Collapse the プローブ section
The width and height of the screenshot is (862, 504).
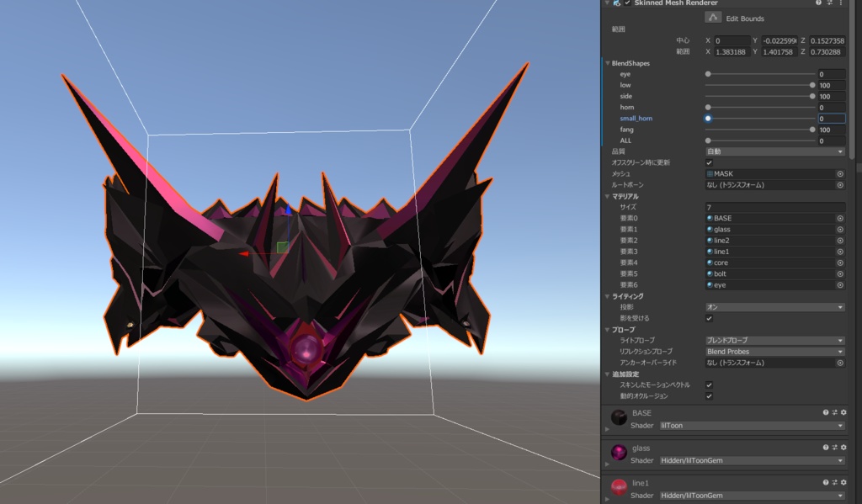click(608, 330)
